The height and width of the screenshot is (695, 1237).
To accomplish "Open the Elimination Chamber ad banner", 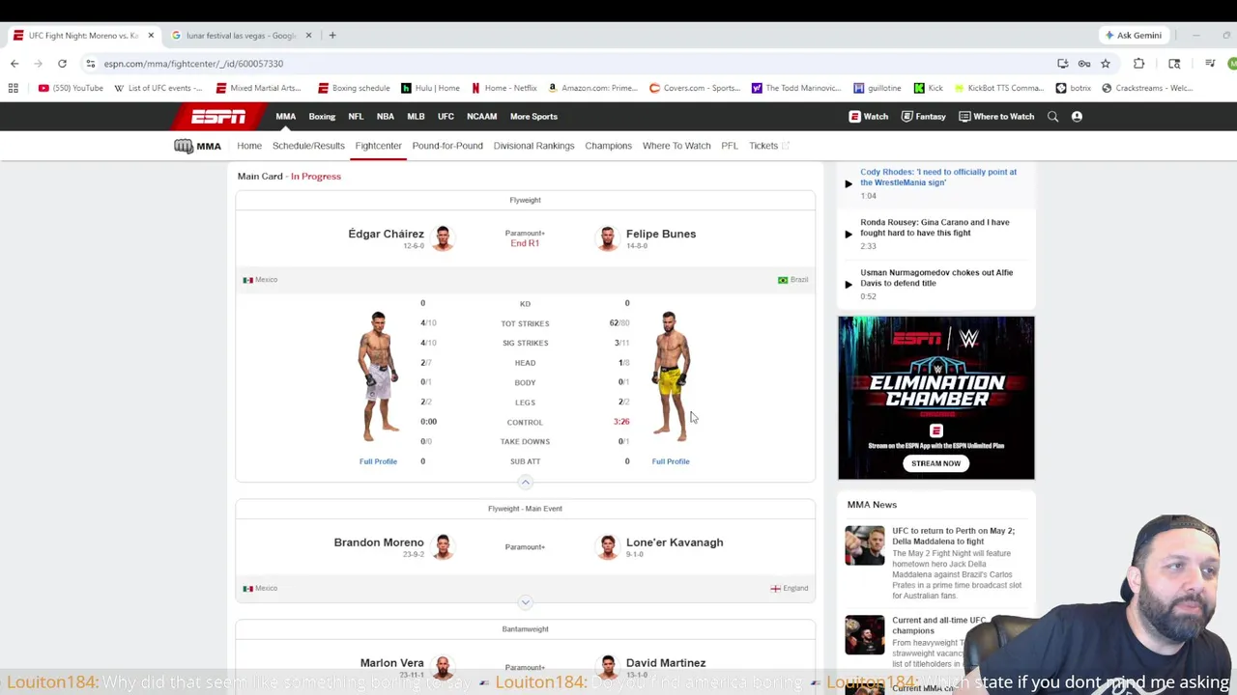I will click(936, 398).
